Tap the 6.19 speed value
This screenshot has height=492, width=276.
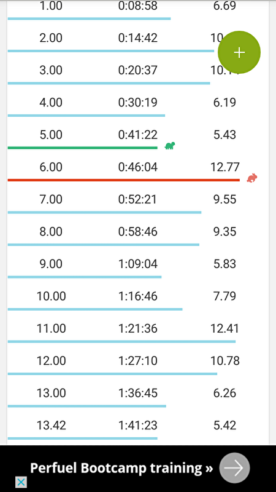(224, 103)
